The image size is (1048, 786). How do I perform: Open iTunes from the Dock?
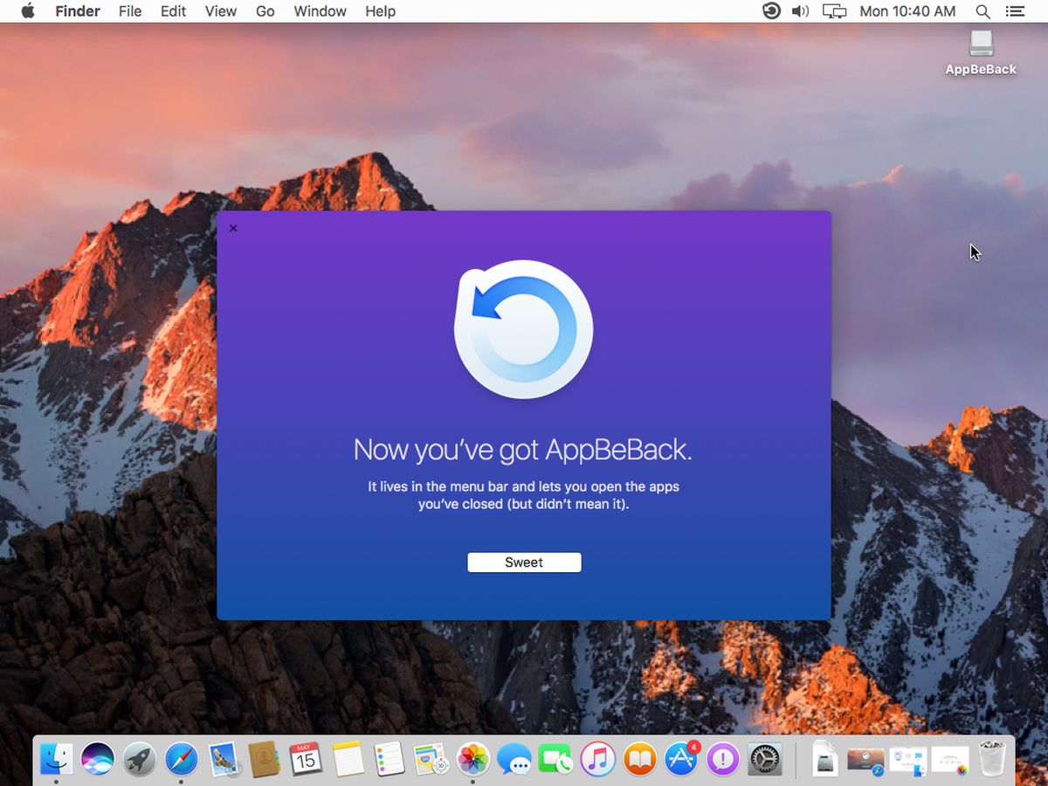[597, 759]
